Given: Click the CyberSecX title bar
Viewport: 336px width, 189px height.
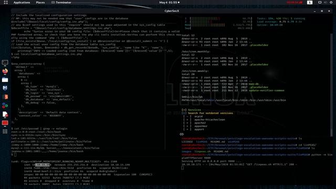Looking at the screenshot, I should (x=172, y=11).
